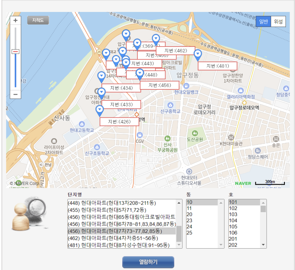This screenshot has width=295, height=270.
Task: Select 동 number 10
Action: coord(202,202)
